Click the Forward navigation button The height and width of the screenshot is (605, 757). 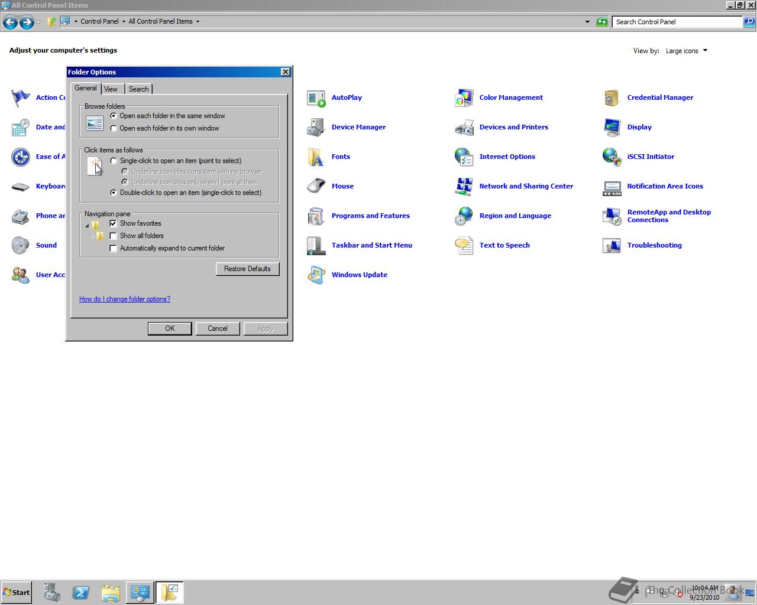[x=27, y=22]
